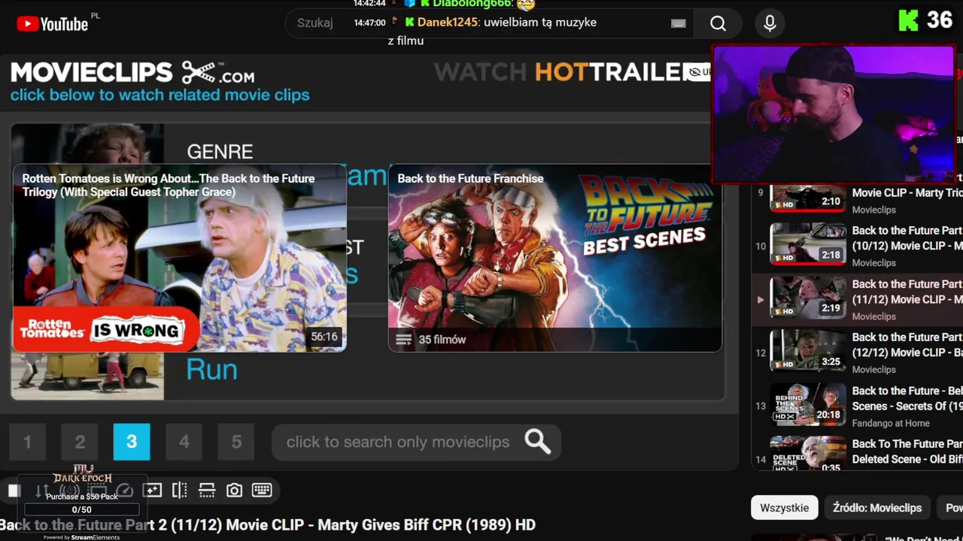
Task: Click Fandango at Home channel name
Action: click(891, 423)
